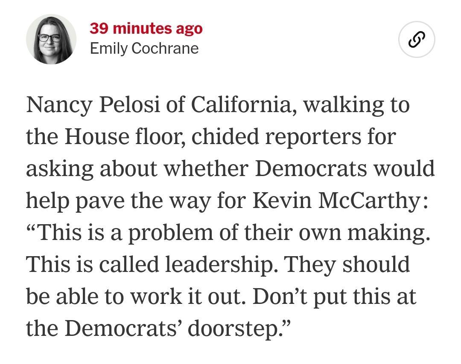
Task: Click the copy link chain icon
Action: [x=417, y=40]
